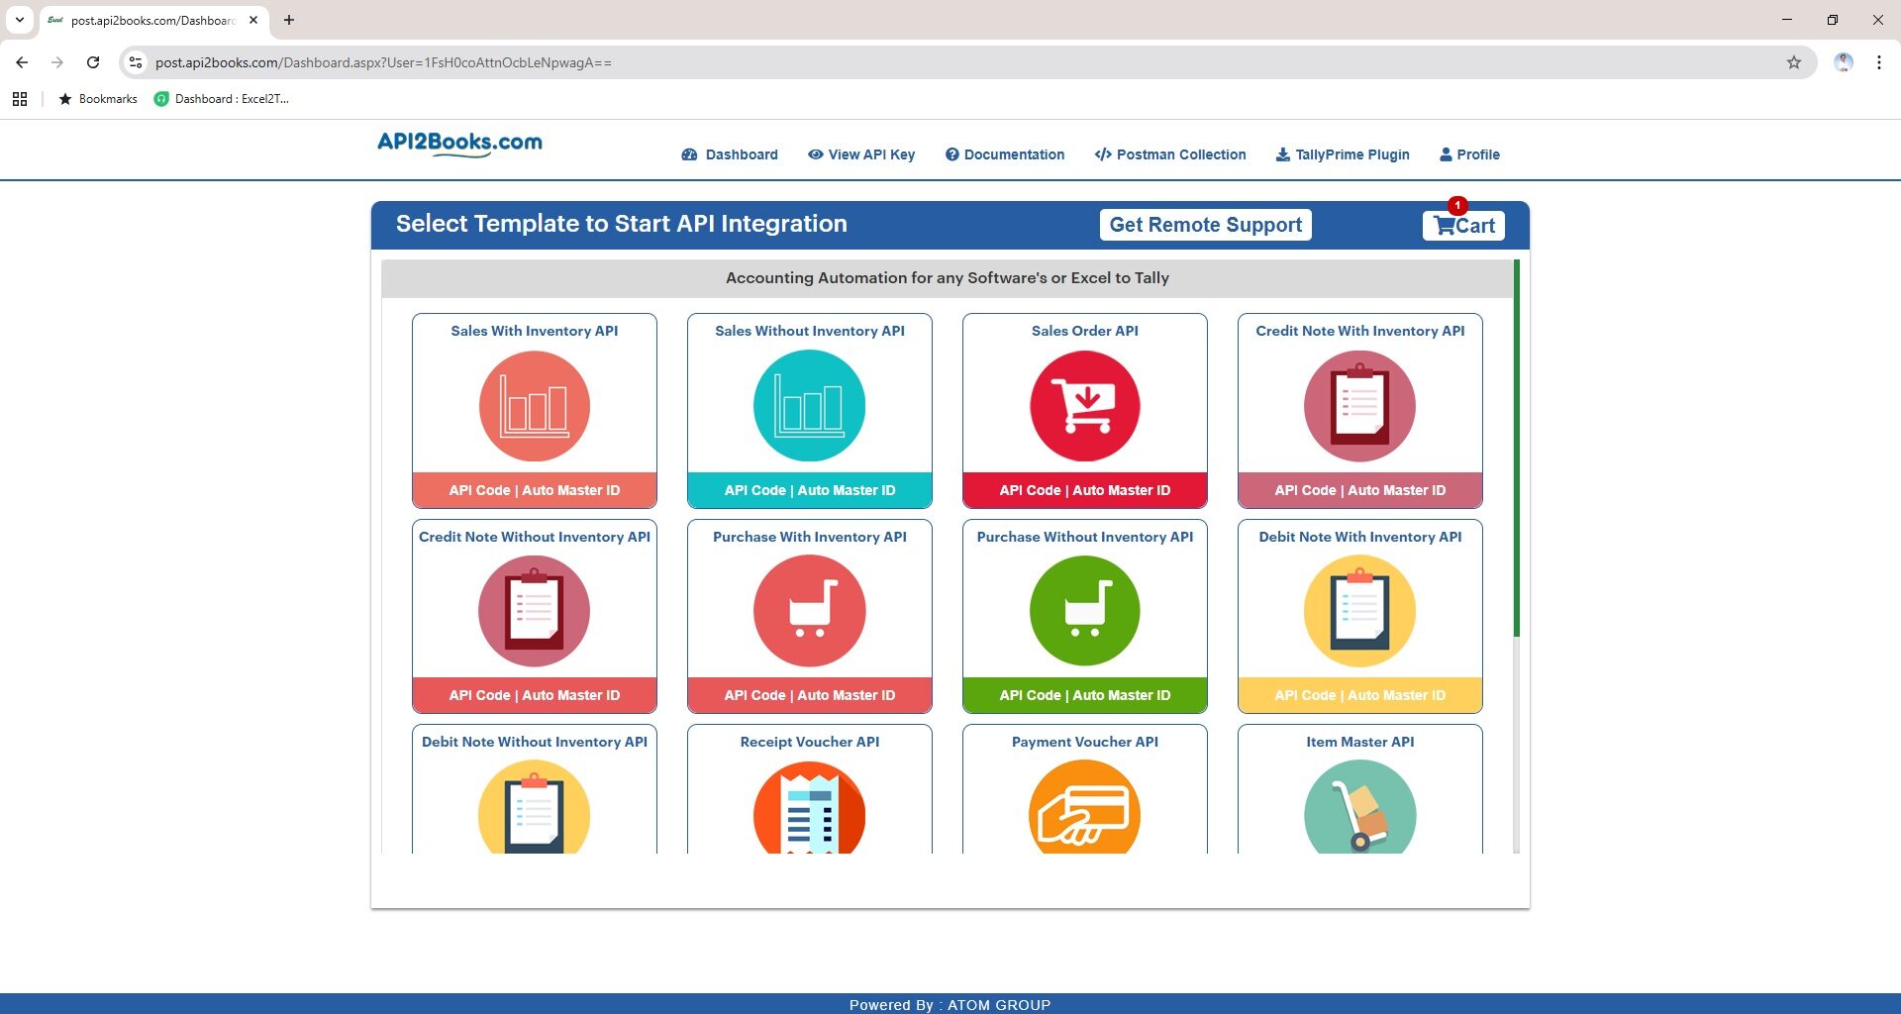This screenshot has height=1014, width=1901.
Task: Open the Credit Note With Inventory clipboard icon
Action: 1360,406
